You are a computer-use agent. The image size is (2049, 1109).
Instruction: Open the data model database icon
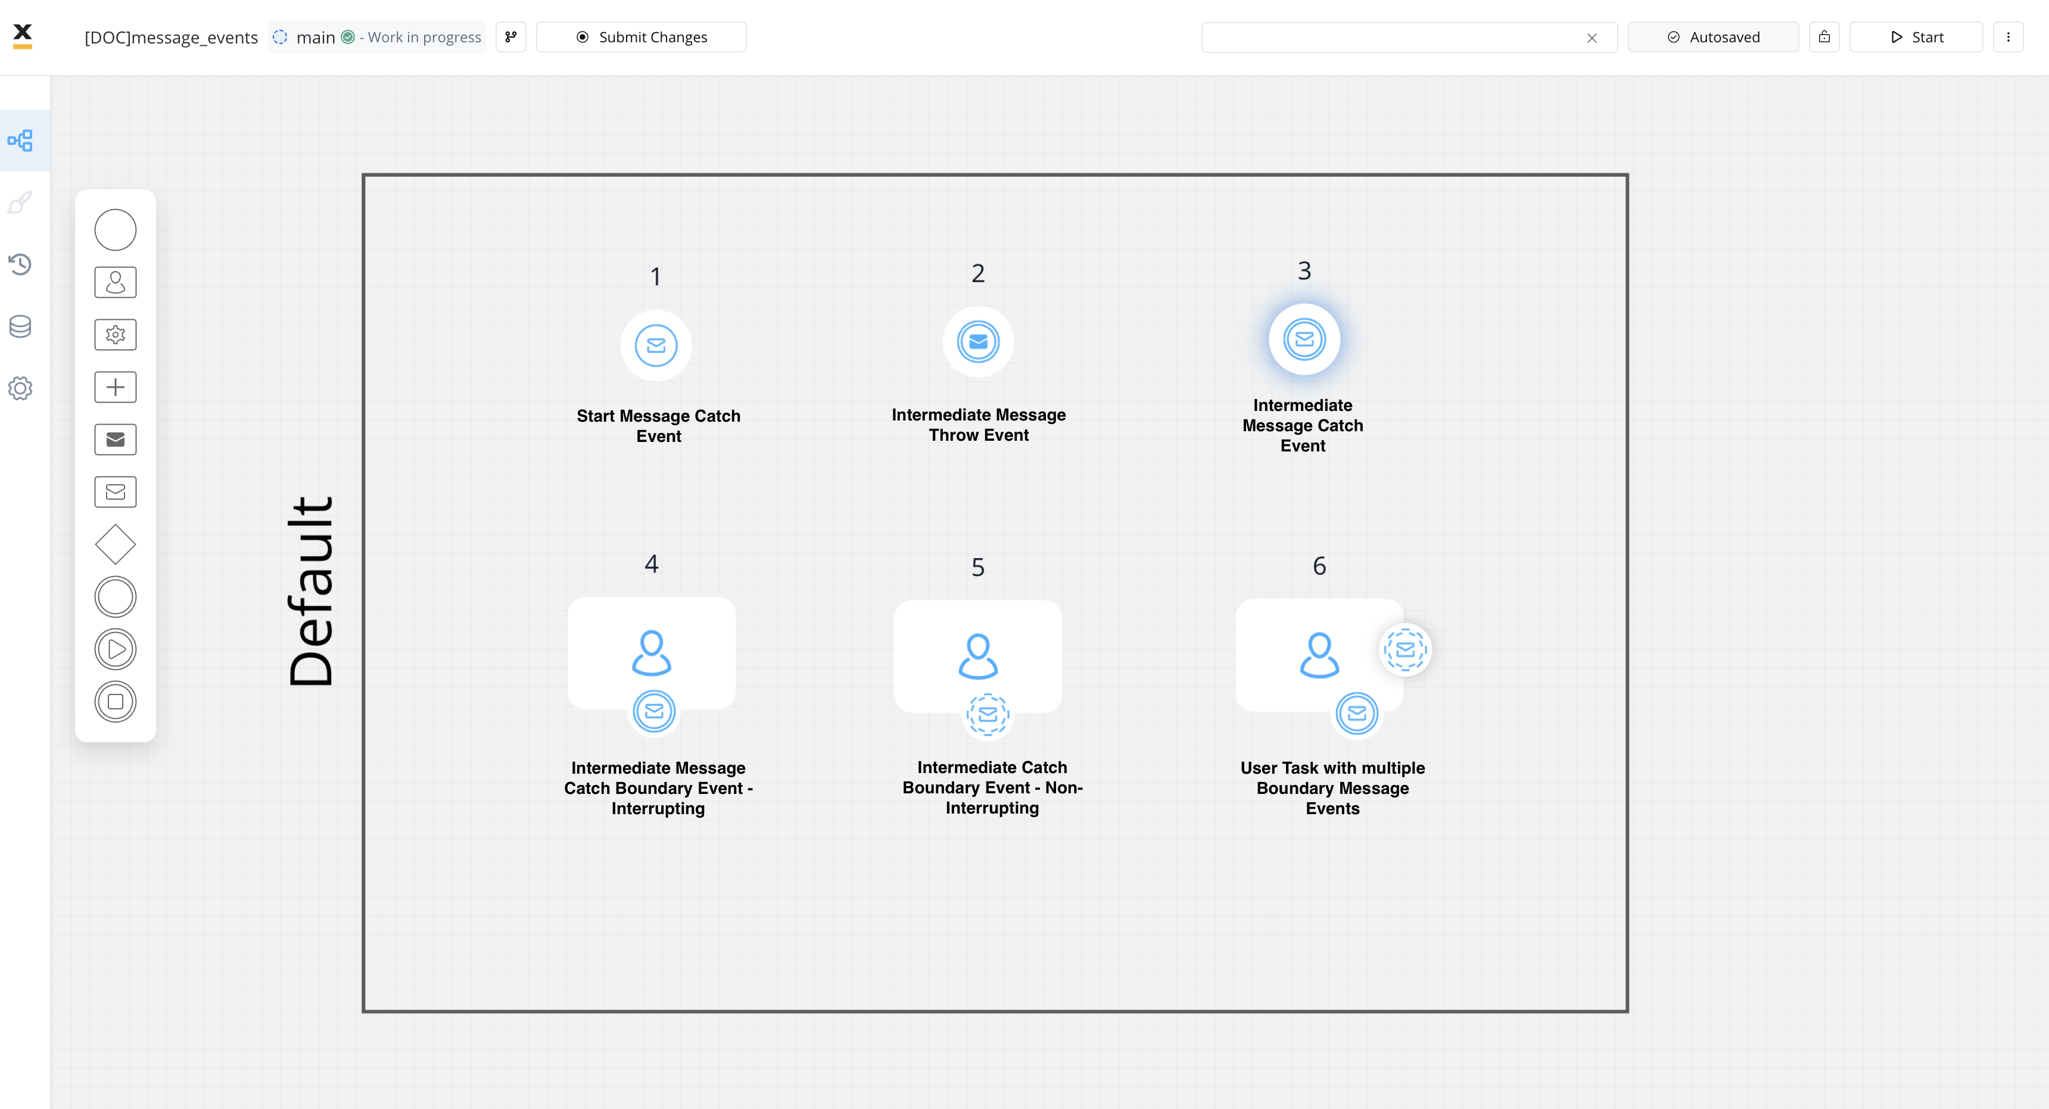[x=21, y=326]
